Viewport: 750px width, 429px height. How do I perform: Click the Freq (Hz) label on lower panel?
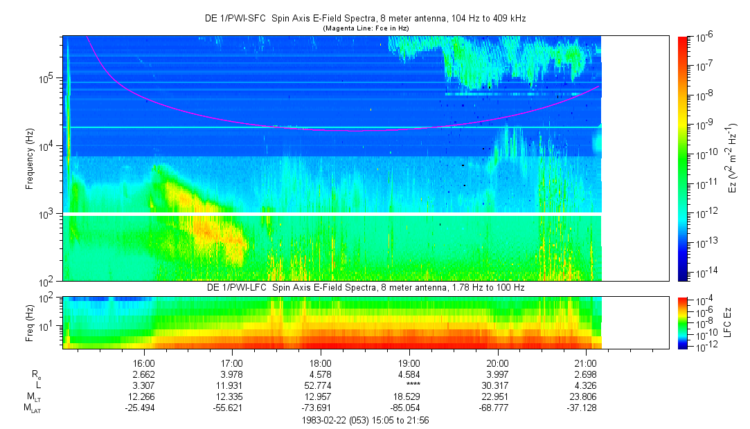pos(31,322)
